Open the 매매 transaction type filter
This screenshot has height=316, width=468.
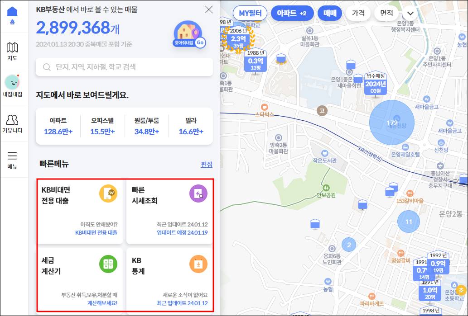coord(330,14)
